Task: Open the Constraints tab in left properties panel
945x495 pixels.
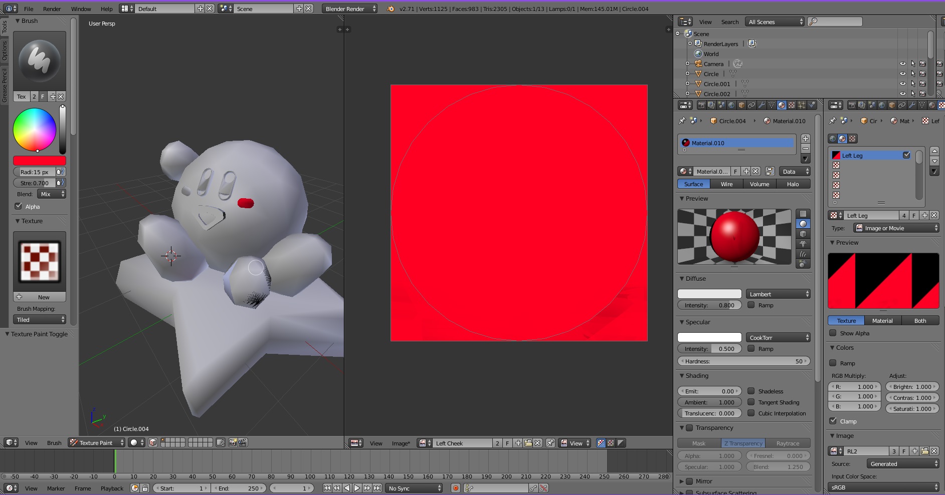Action: pos(751,105)
